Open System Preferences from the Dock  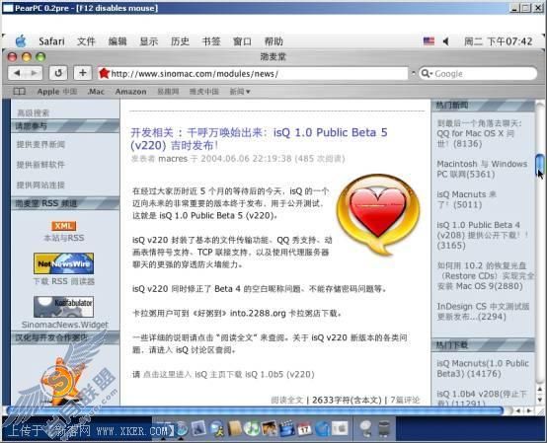[x=340, y=428]
